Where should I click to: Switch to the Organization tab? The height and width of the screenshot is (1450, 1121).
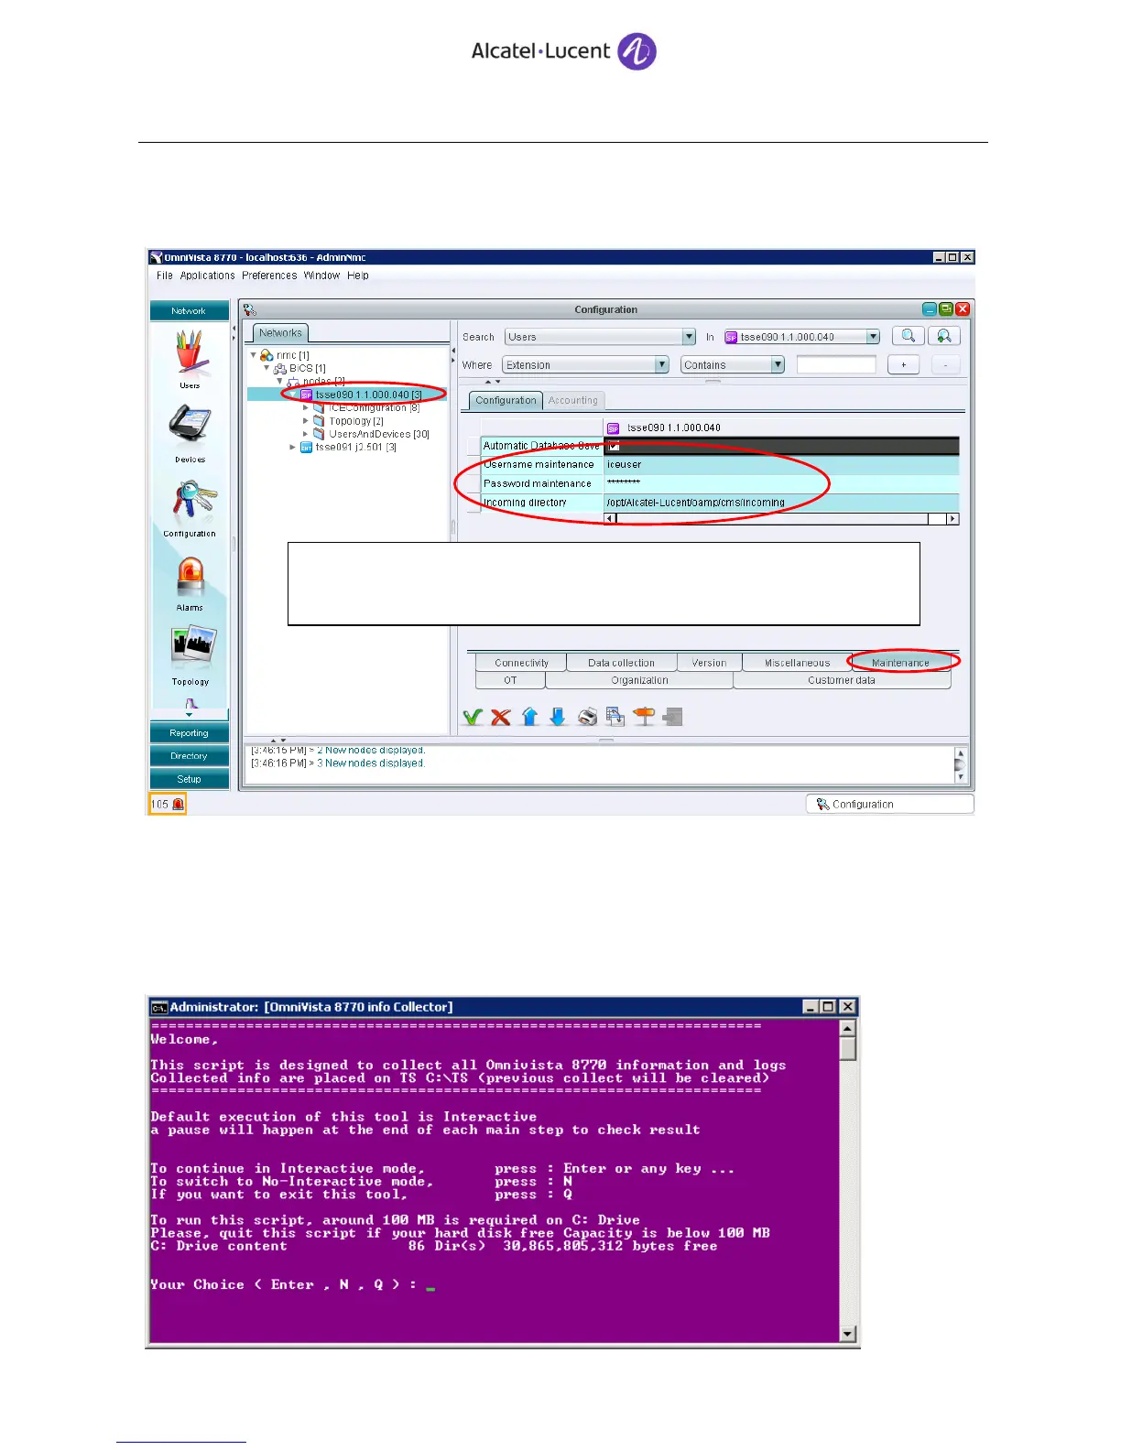(639, 680)
